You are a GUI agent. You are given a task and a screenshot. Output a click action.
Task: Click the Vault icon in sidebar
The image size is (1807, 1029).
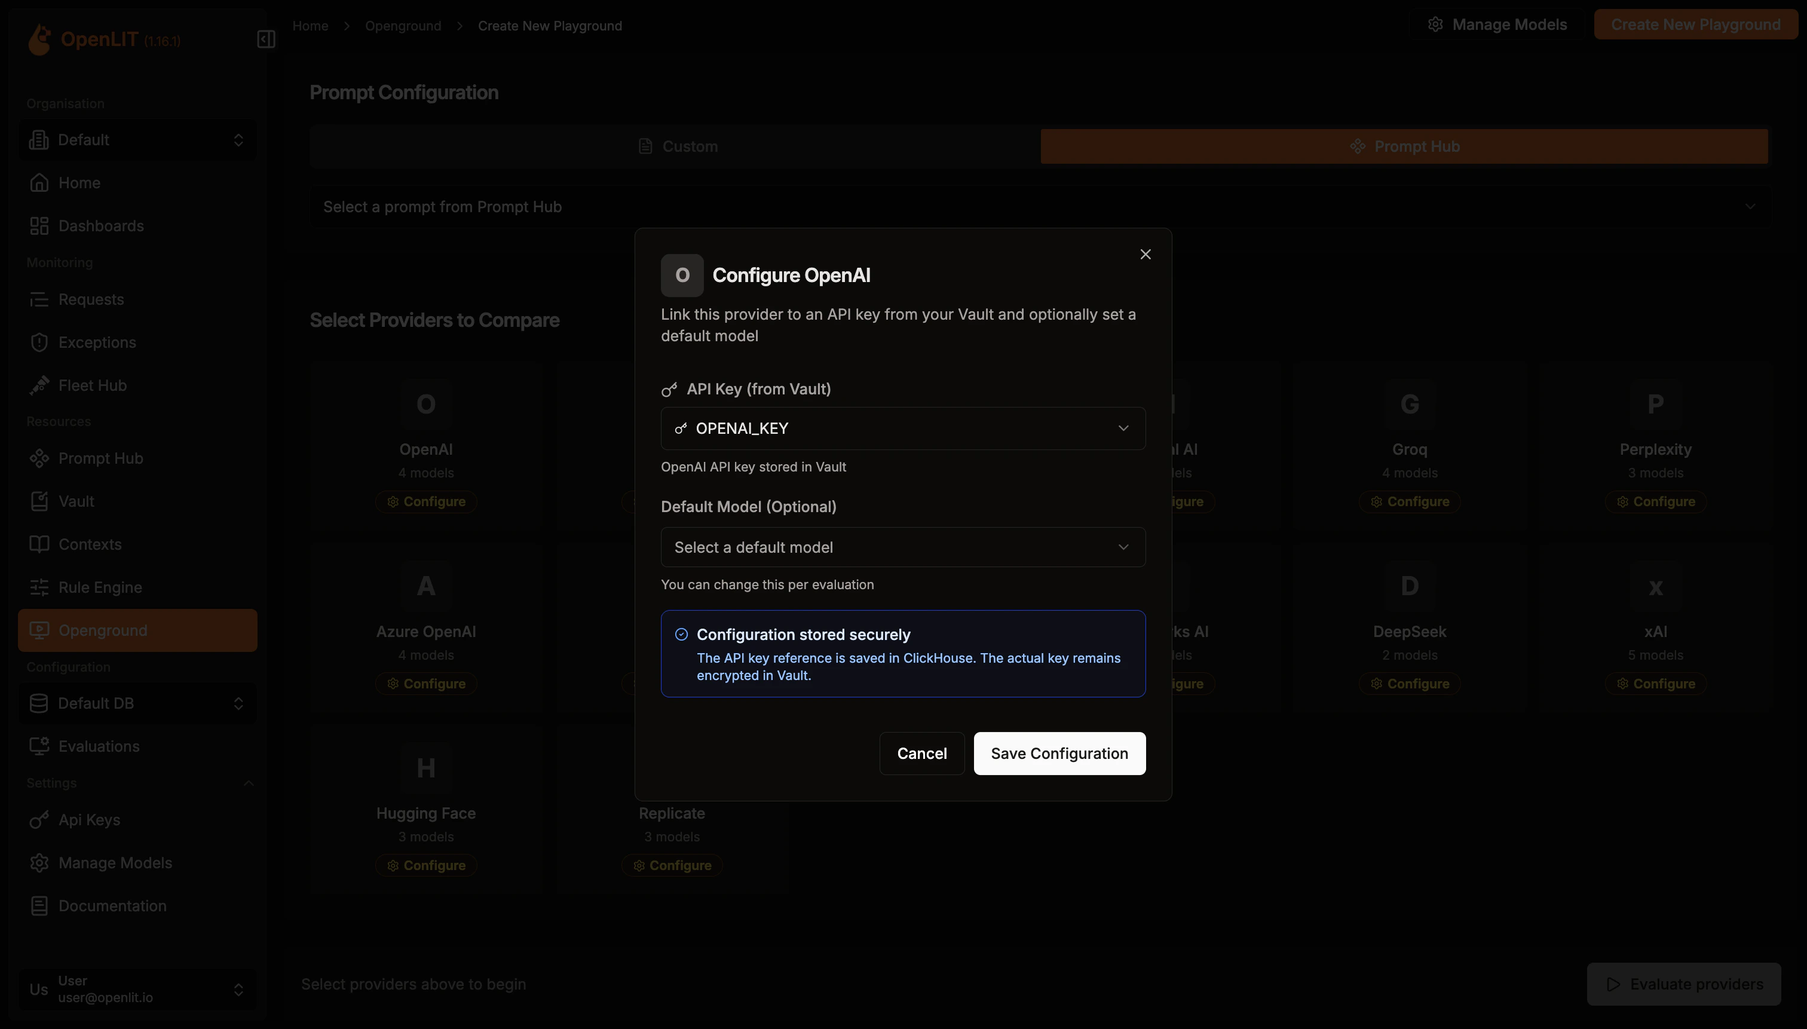[39, 501]
